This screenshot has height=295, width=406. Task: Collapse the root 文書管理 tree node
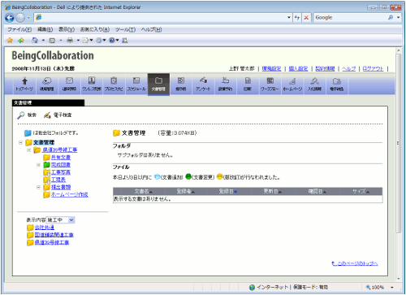[20, 142]
